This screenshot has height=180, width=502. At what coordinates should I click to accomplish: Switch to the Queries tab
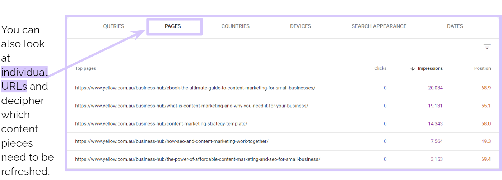(113, 26)
